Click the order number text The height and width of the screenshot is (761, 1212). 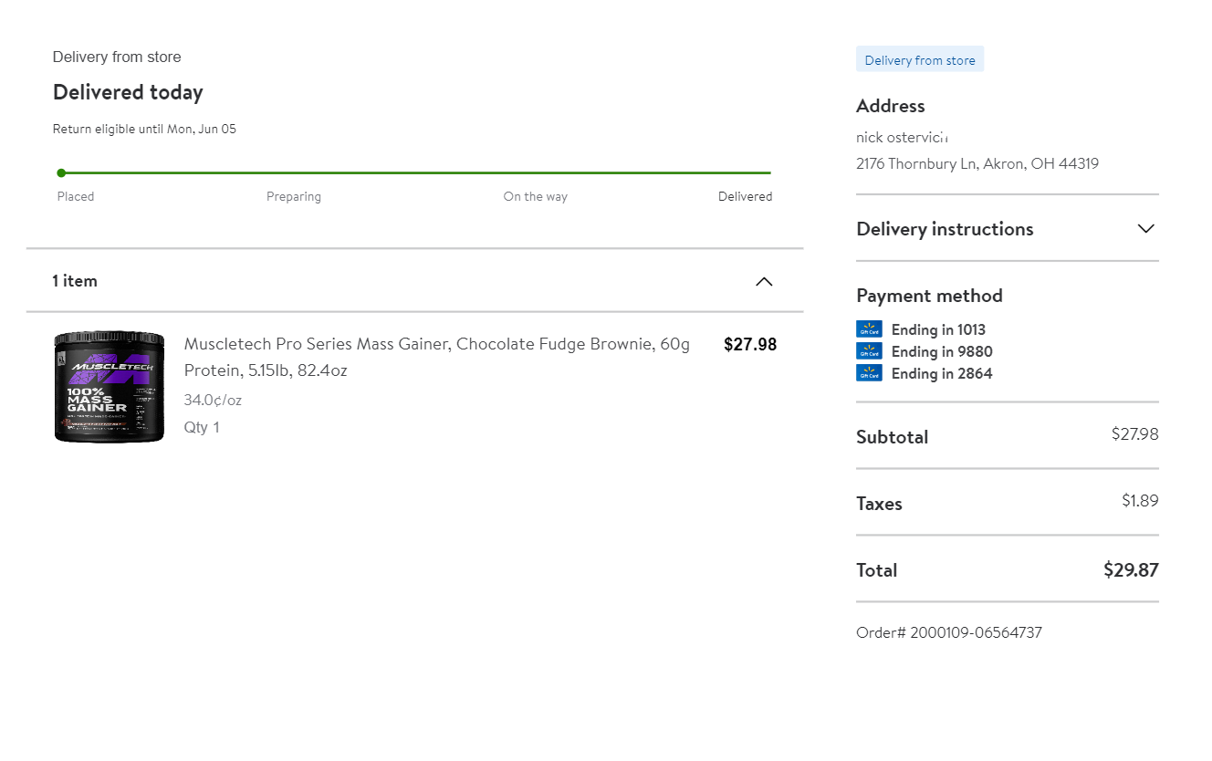949,632
